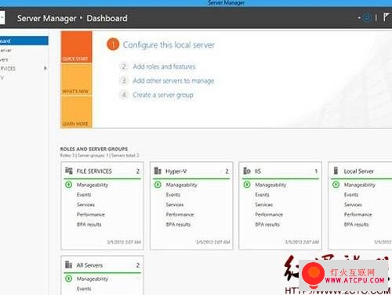Click Add other servers to manage
Viewport: 392px width, 295px height.
pyautogui.click(x=173, y=81)
